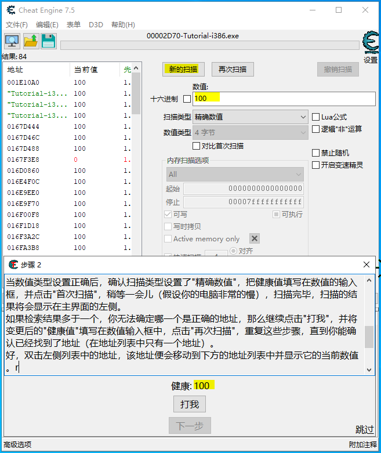Click the Settings label under the logo
381x453 pixels.
(371, 60)
